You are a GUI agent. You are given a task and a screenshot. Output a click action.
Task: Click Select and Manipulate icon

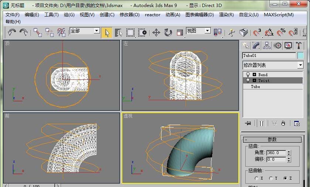(x=232, y=33)
